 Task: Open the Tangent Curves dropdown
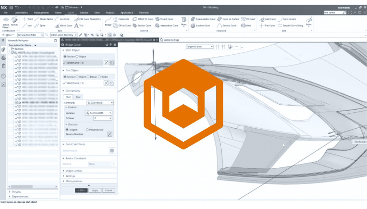200,47
